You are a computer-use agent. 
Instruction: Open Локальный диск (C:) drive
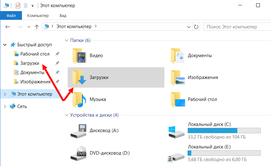[x=176, y=131]
